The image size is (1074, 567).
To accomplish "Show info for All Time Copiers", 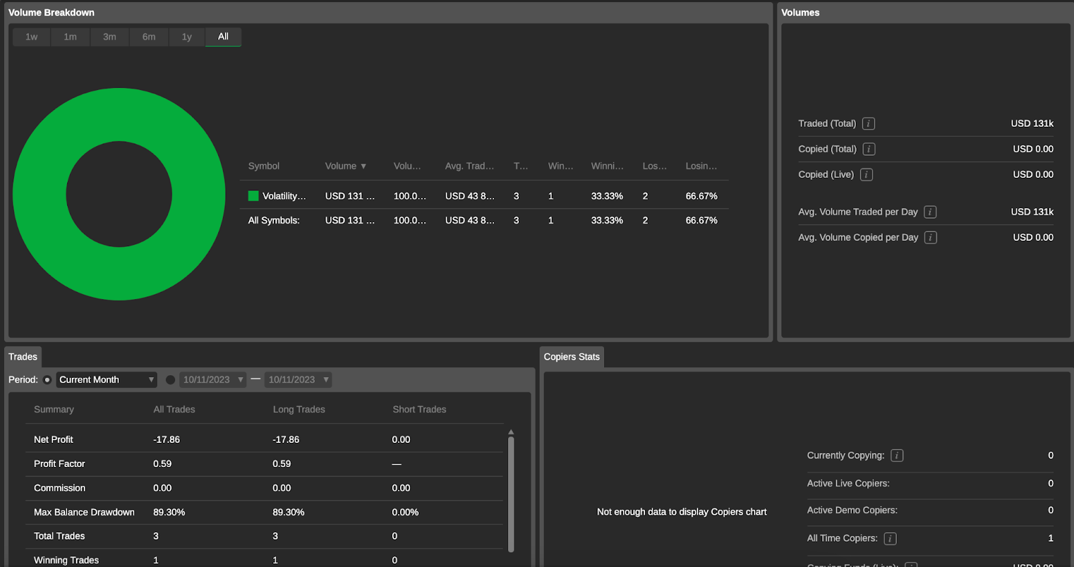I will 890,538.
